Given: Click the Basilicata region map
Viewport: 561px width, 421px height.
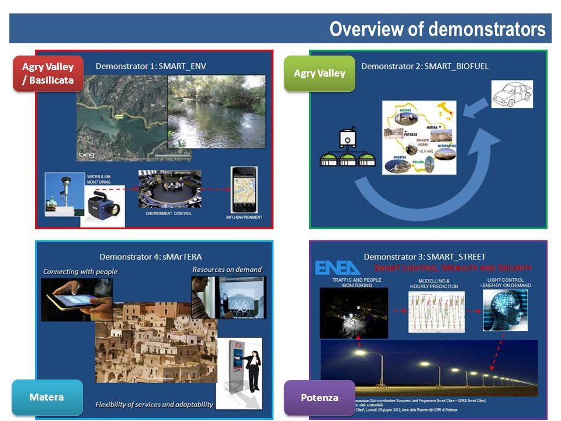Looking at the screenshot, I should pyautogui.click(x=419, y=138).
